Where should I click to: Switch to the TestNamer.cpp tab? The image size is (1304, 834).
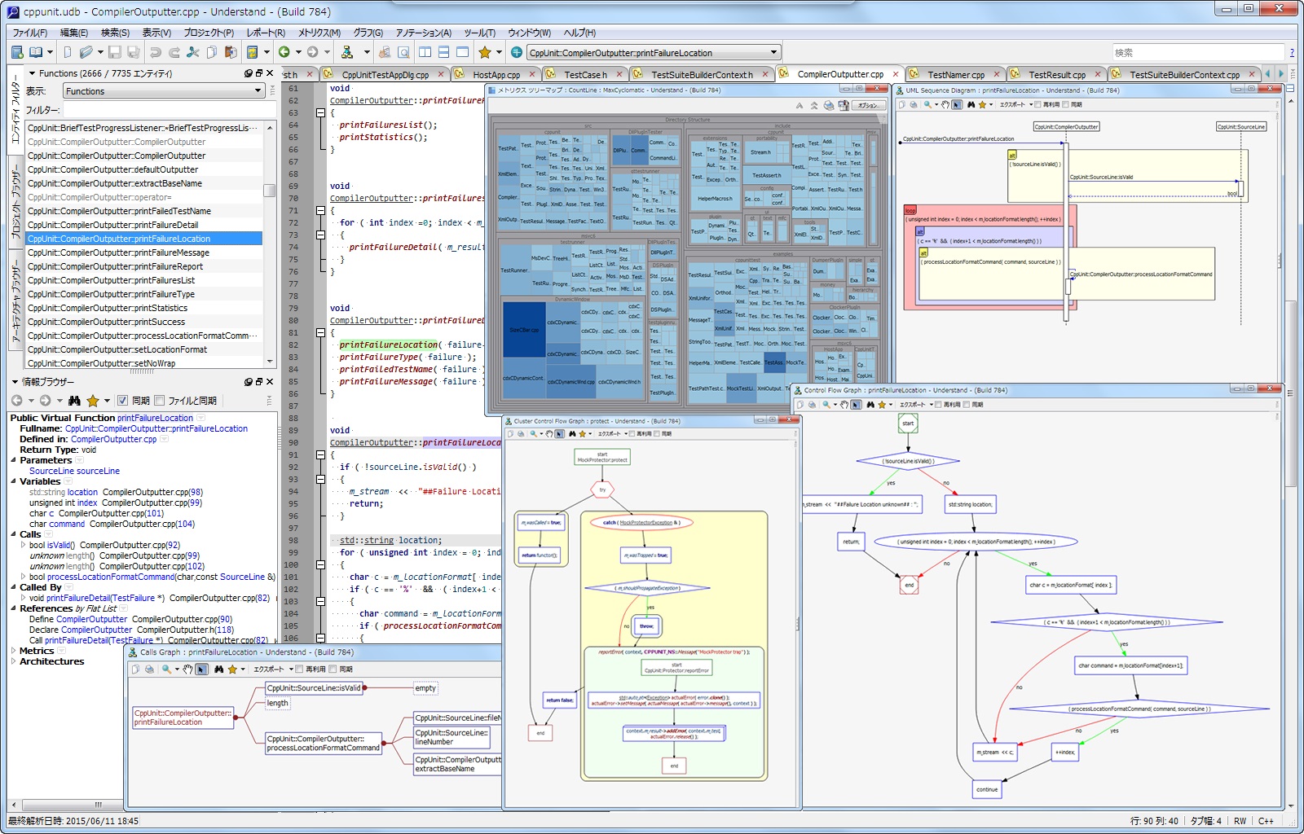coord(955,74)
